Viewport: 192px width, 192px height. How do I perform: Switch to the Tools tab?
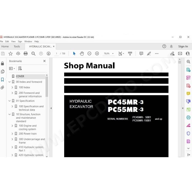coord(17,46)
